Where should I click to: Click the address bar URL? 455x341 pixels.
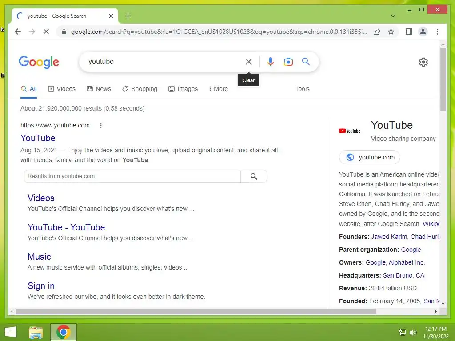pyautogui.click(x=219, y=32)
